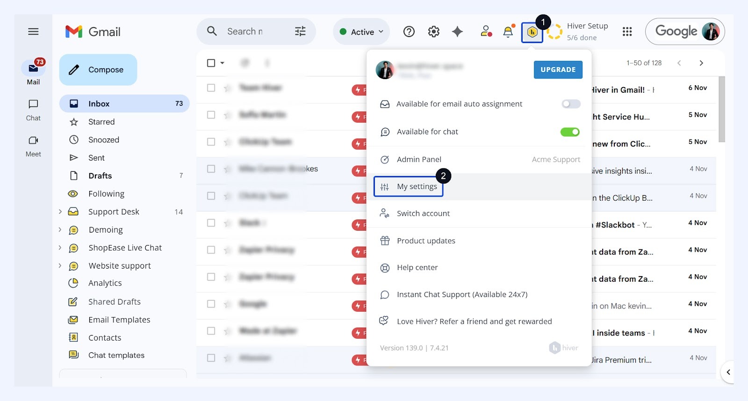Viewport: 748px width, 401px height.
Task: Expand the Website support folder
Action: [x=60, y=266]
